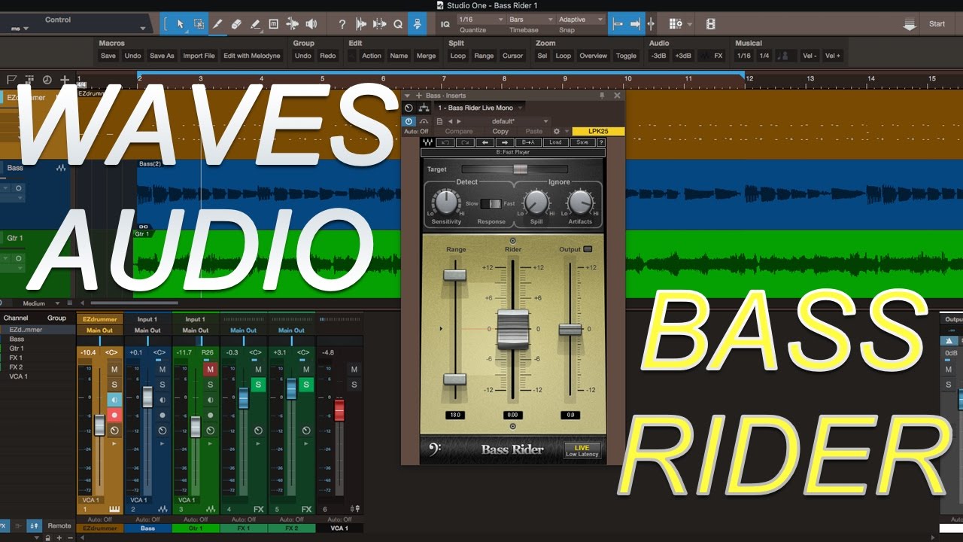
Task: Select Bass in the channel list
Action: (17, 340)
